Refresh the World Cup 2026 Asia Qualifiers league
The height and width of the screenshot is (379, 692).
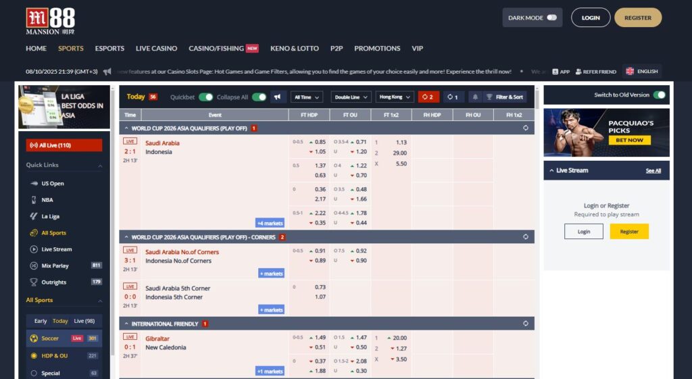tap(526, 128)
